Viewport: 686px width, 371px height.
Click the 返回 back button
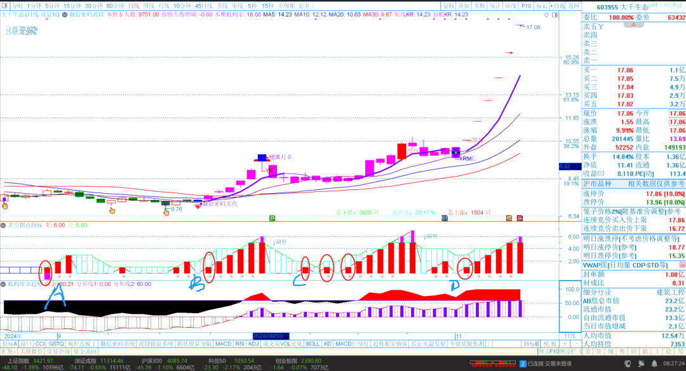(573, 6)
